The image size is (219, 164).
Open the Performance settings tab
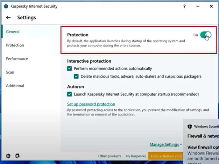[x=17, y=59]
